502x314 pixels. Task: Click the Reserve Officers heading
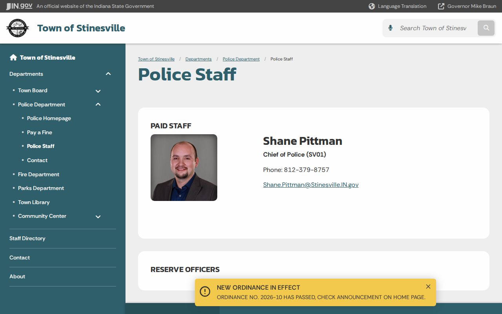click(x=185, y=270)
